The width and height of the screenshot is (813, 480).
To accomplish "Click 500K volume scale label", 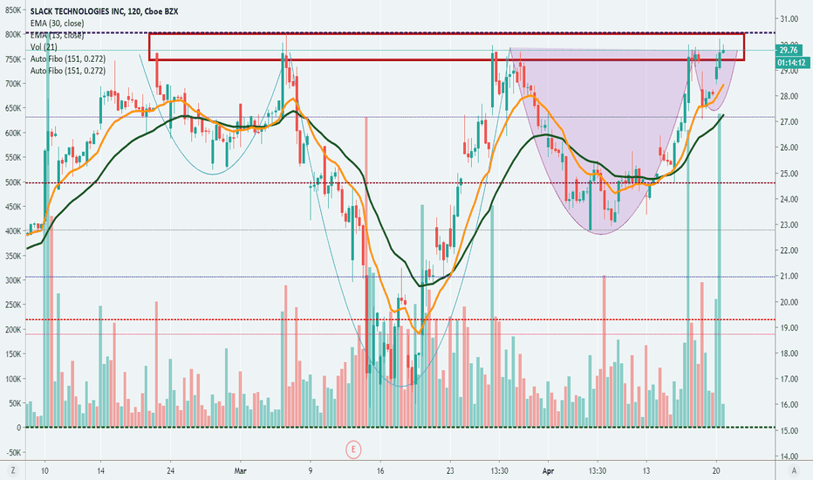I will coord(13,182).
